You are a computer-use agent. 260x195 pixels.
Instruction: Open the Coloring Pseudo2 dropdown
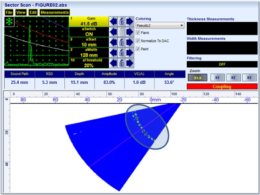coord(160,26)
